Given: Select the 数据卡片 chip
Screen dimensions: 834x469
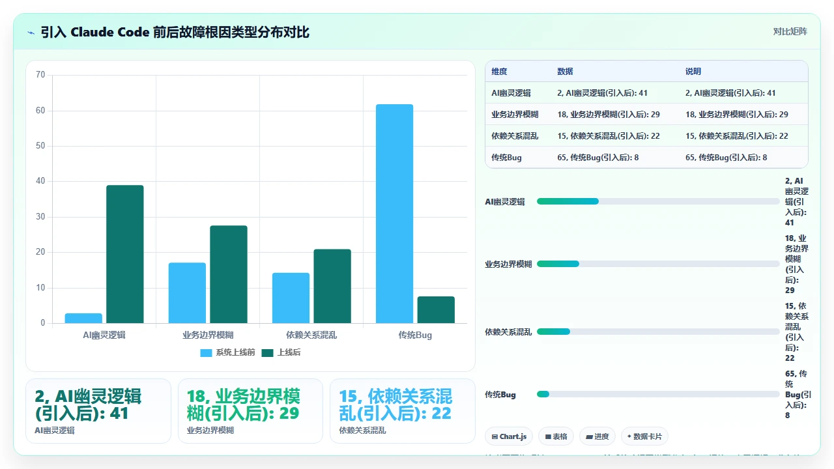Looking at the screenshot, I should coord(645,436).
